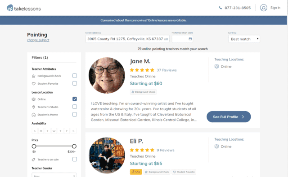Click the TakeLessons logo icon
This screenshot has height=177, width=288.
[x=10, y=8]
